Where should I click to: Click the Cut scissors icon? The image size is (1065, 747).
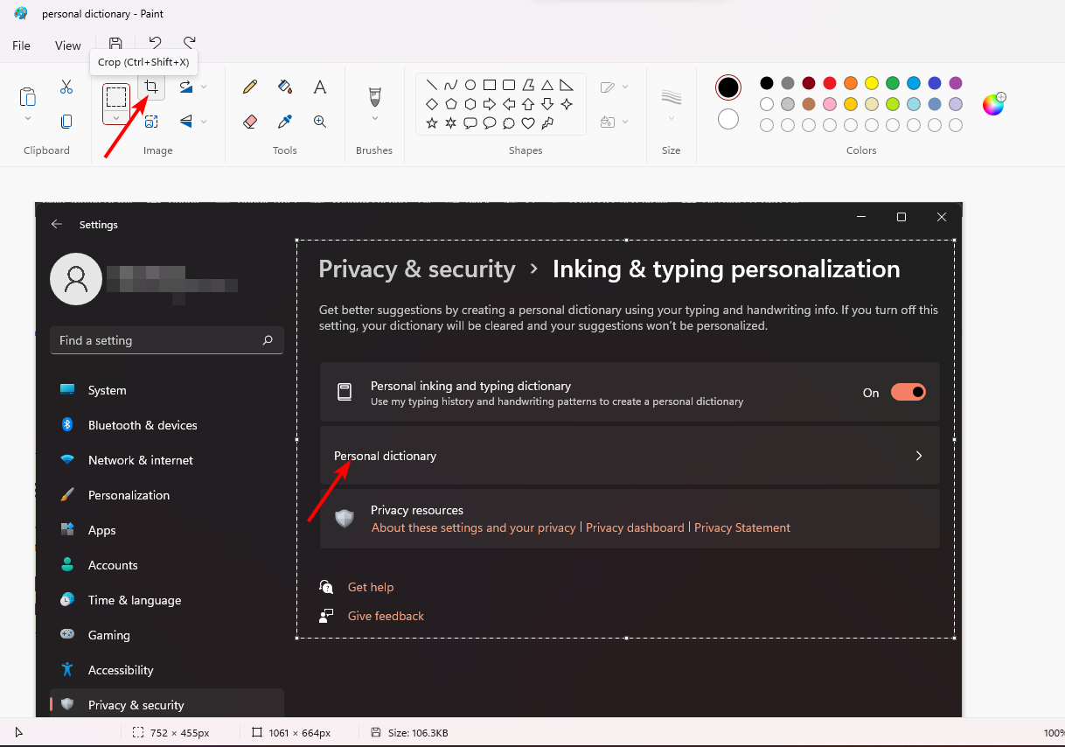(66, 87)
